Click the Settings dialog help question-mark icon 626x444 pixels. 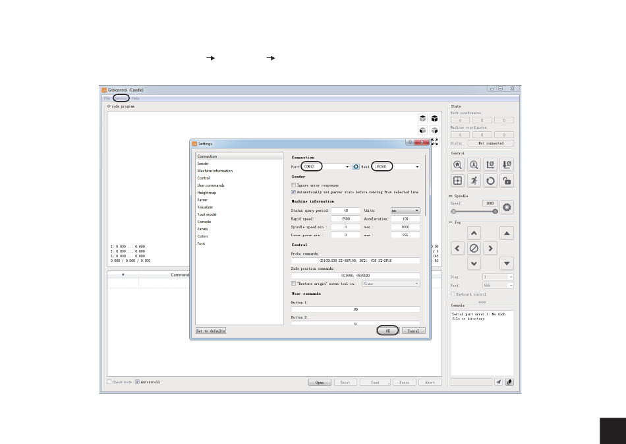point(410,143)
